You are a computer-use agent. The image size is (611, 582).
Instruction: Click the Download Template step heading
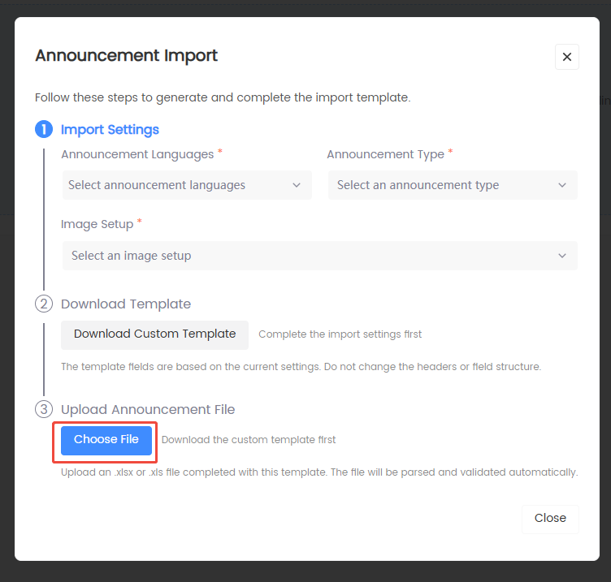tap(126, 304)
